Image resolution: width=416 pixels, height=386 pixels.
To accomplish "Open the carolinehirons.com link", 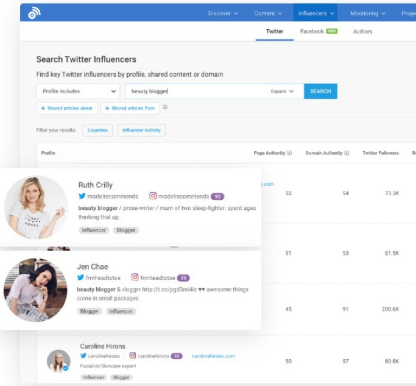I will pos(214,356).
